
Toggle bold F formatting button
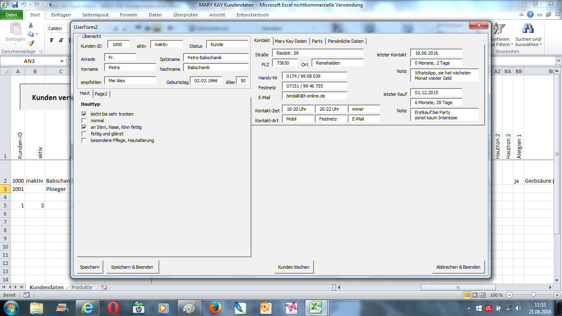(52, 40)
